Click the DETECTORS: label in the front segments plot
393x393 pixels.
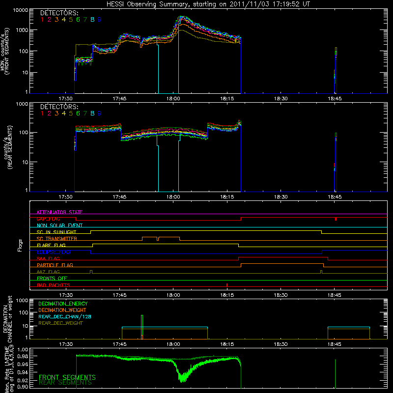pyautogui.click(x=59, y=13)
